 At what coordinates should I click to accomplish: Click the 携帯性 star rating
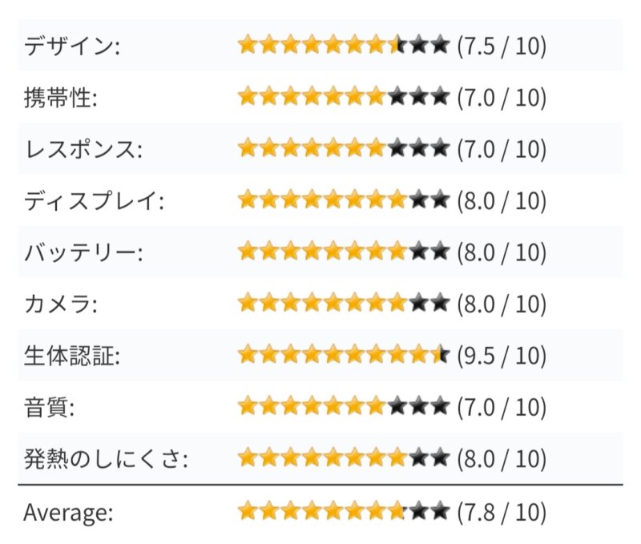click(x=343, y=98)
